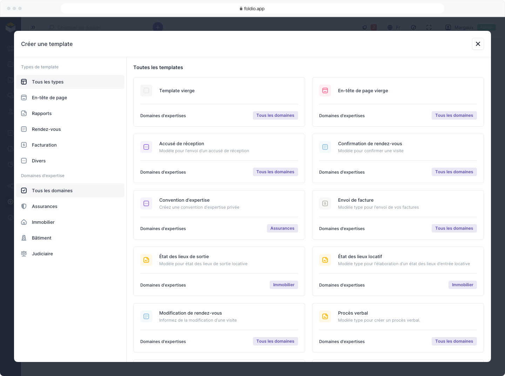Select the Bâtiment building icon
This screenshot has width=505, height=376.
(x=24, y=238)
